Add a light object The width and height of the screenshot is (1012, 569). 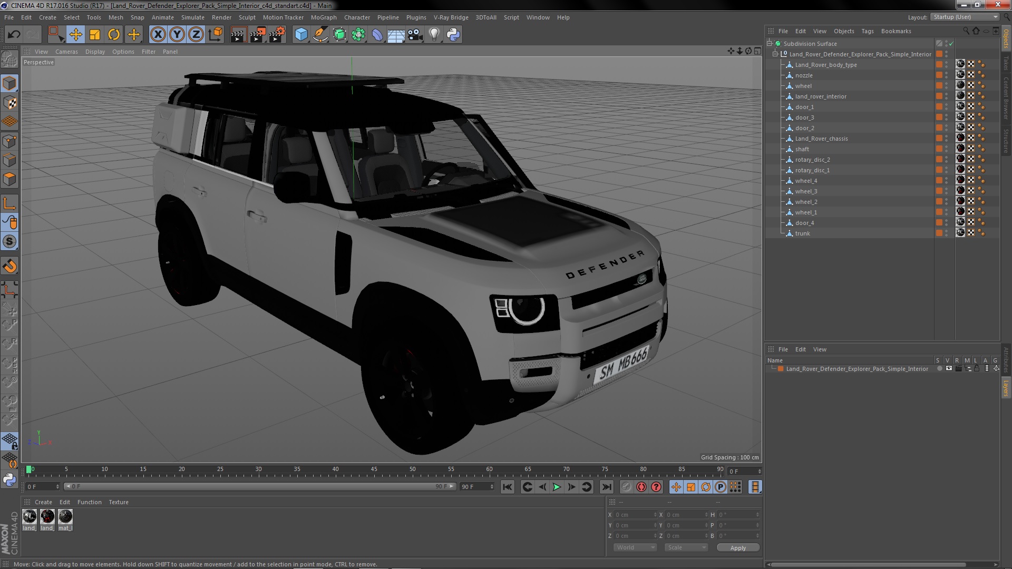tap(434, 35)
